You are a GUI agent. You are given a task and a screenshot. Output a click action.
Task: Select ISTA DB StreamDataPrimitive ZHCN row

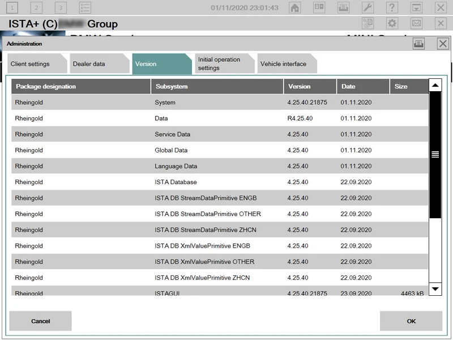pyautogui.click(x=220, y=229)
